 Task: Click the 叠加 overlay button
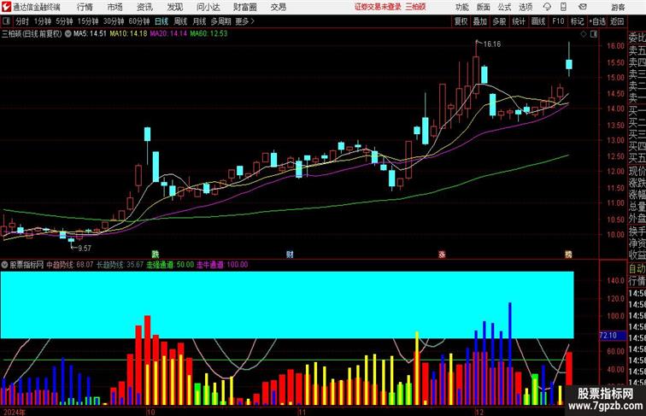click(x=480, y=21)
